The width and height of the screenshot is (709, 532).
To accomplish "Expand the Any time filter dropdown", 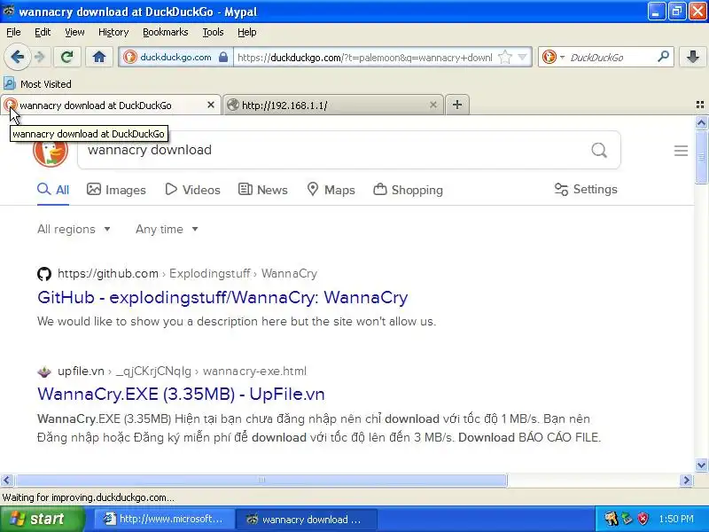I will coord(167,230).
